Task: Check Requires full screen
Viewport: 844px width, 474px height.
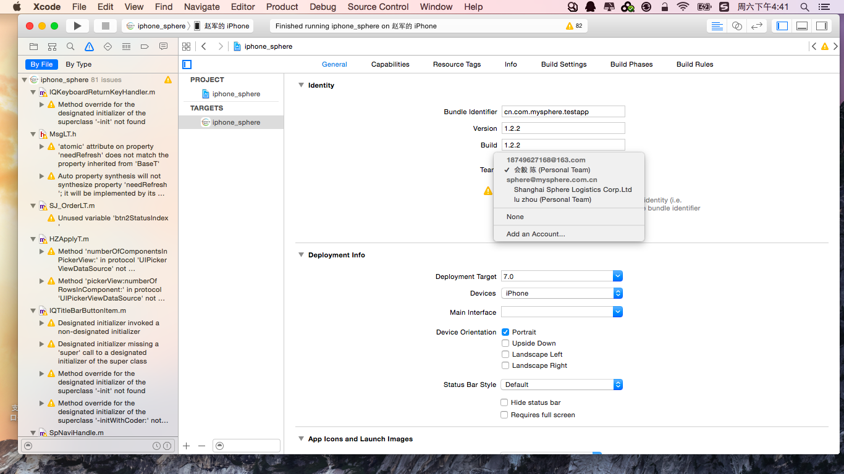Action: point(504,415)
